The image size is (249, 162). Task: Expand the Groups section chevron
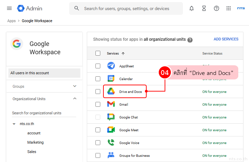(x=75, y=86)
